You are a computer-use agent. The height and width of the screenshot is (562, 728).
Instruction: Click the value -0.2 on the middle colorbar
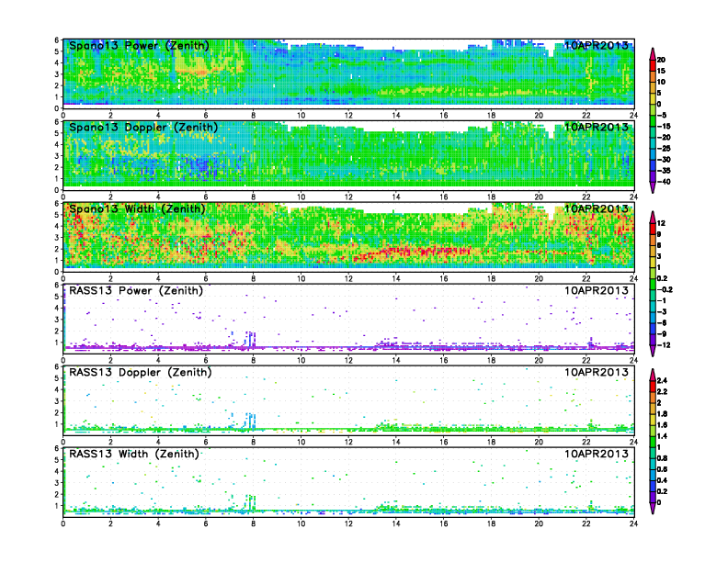pos(665,289)
